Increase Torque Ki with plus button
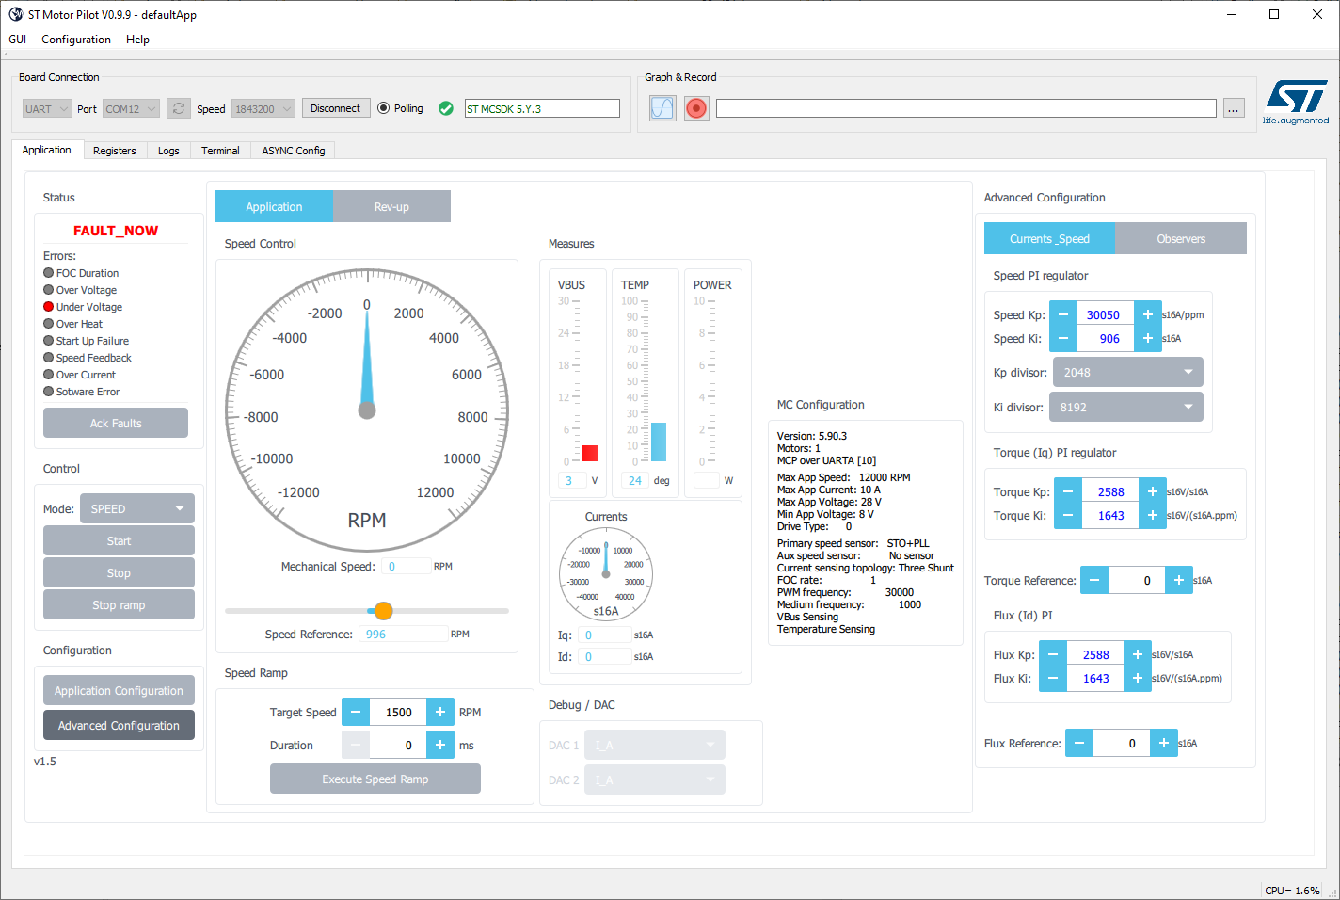Image resolution: width=1340 pixels, height=900 pixels. tap(1153, 515)
